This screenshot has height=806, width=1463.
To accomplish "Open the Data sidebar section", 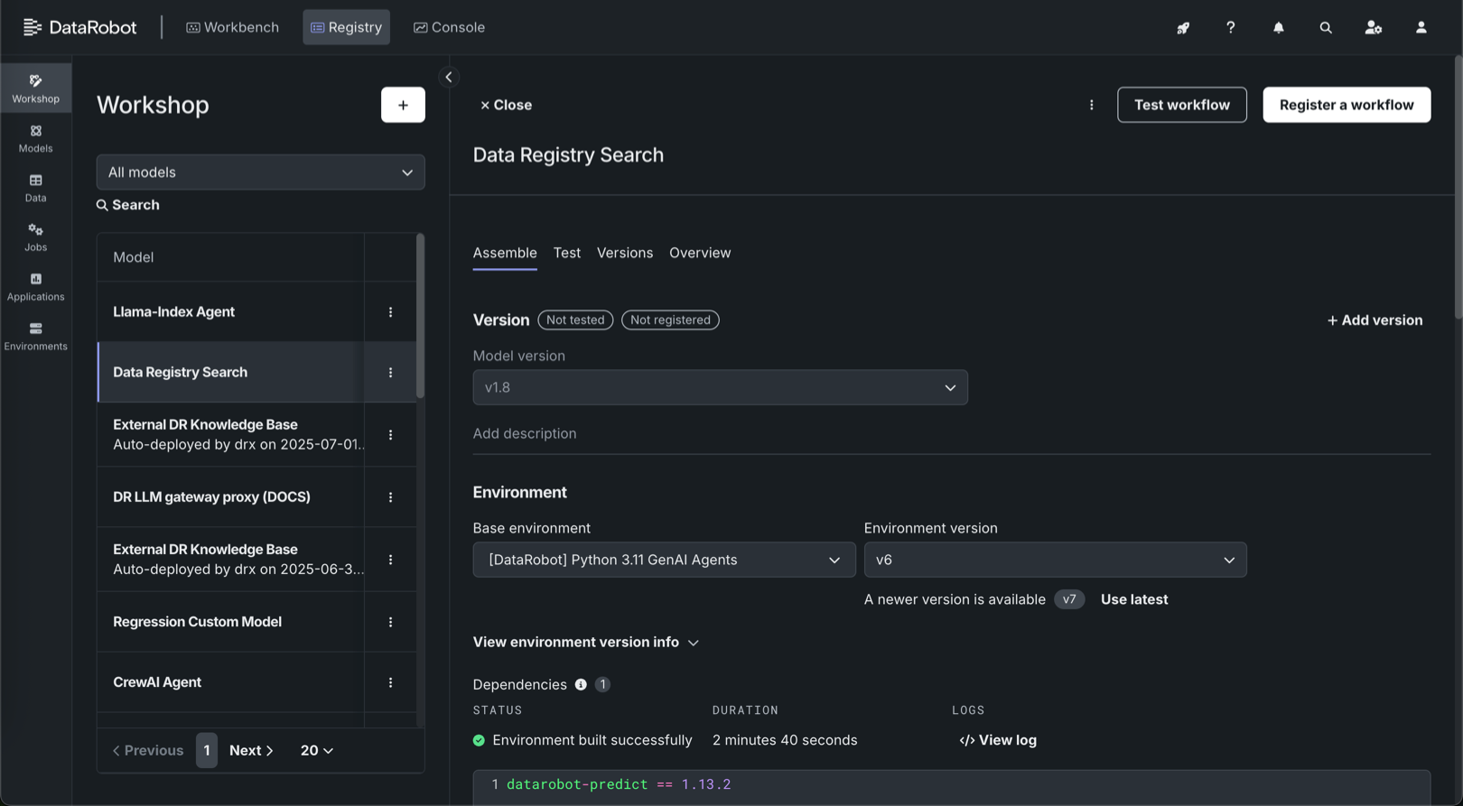I will tap(35, 188).
